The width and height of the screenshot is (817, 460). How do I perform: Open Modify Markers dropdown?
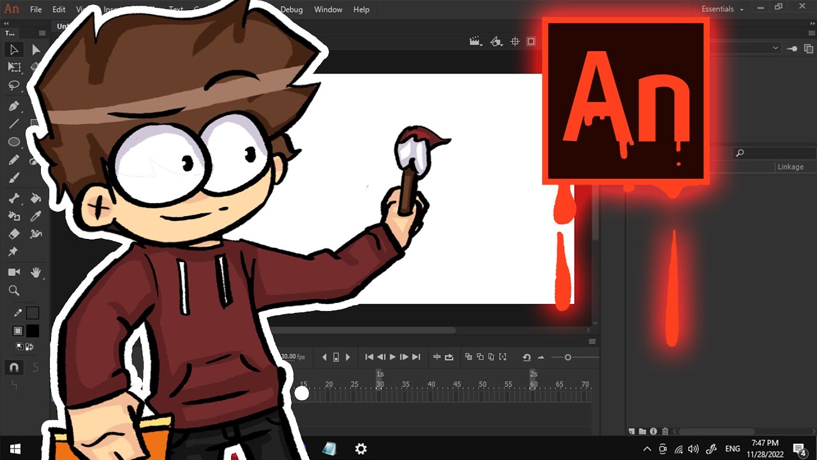click(x=503, y=357)
